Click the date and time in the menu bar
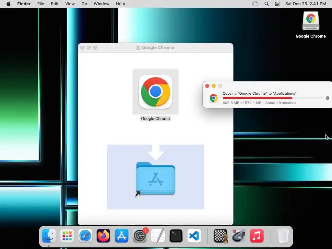332x249 pixels. (305, 4)
